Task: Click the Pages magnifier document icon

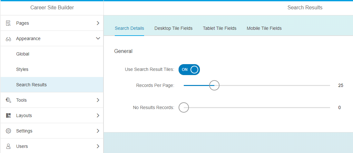Action: [8, 23]
